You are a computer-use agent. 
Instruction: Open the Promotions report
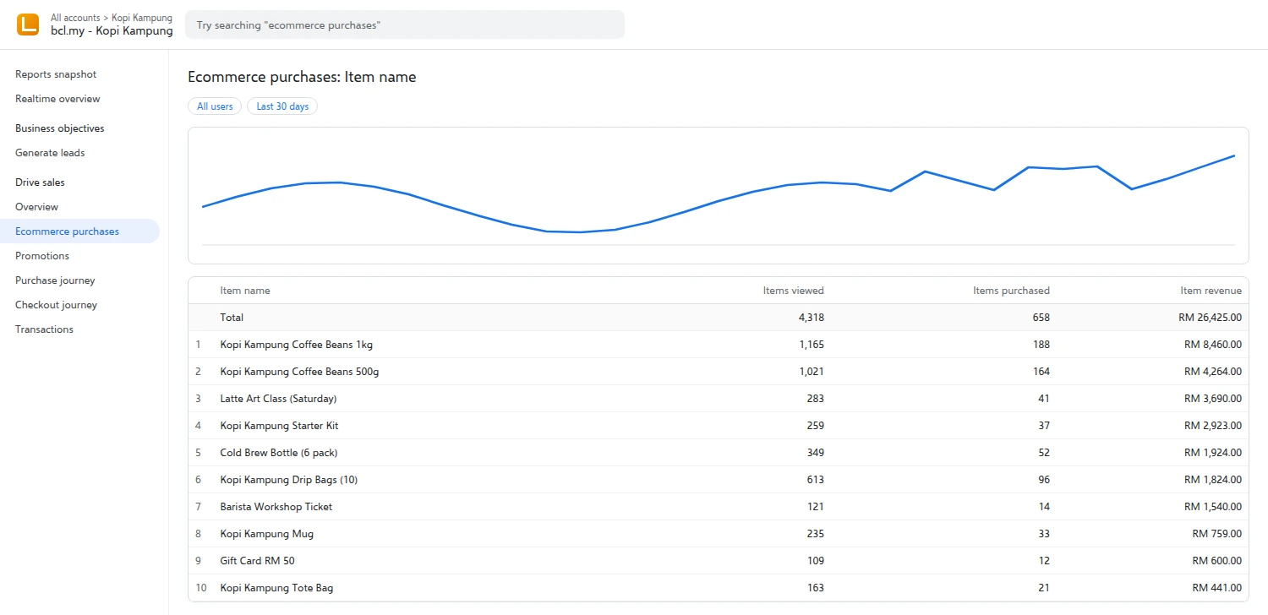point(42,256)
